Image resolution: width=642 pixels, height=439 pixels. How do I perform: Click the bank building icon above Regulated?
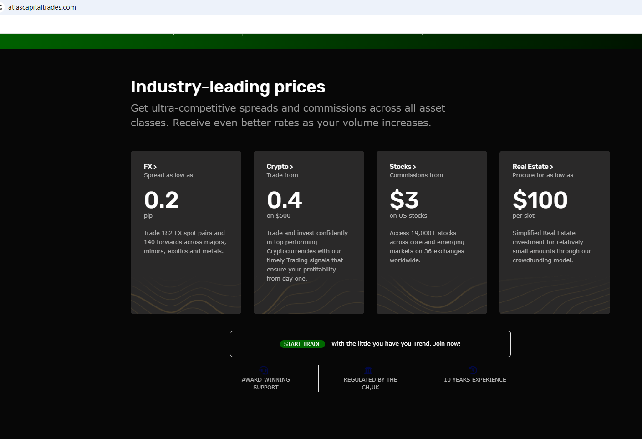pos(368,370)
